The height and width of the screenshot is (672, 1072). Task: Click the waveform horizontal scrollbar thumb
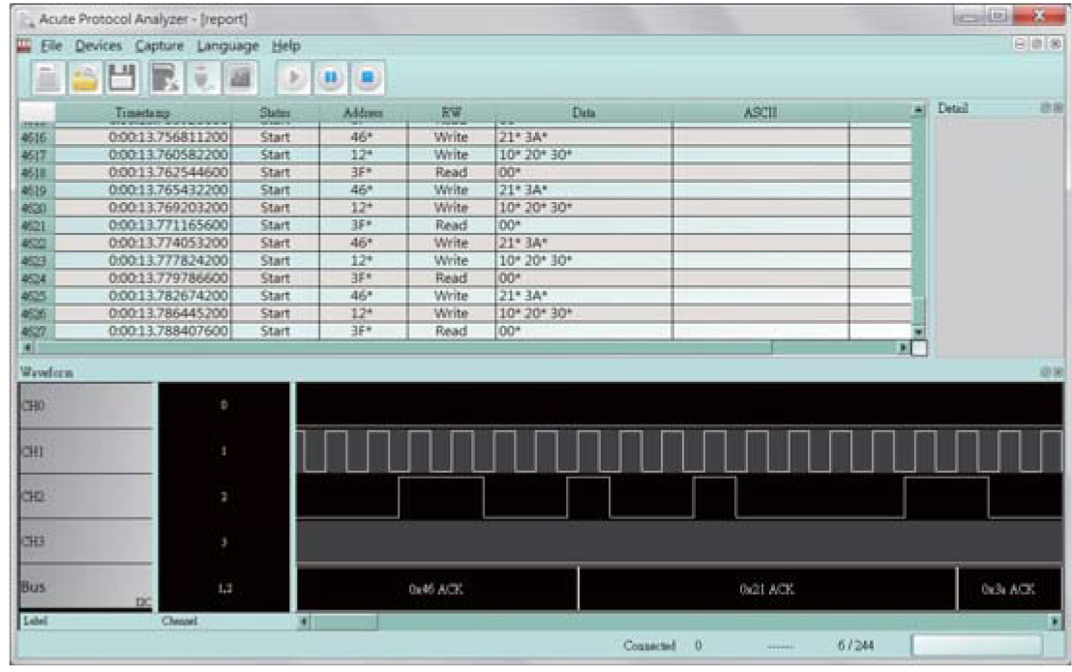tap(344, 622)
